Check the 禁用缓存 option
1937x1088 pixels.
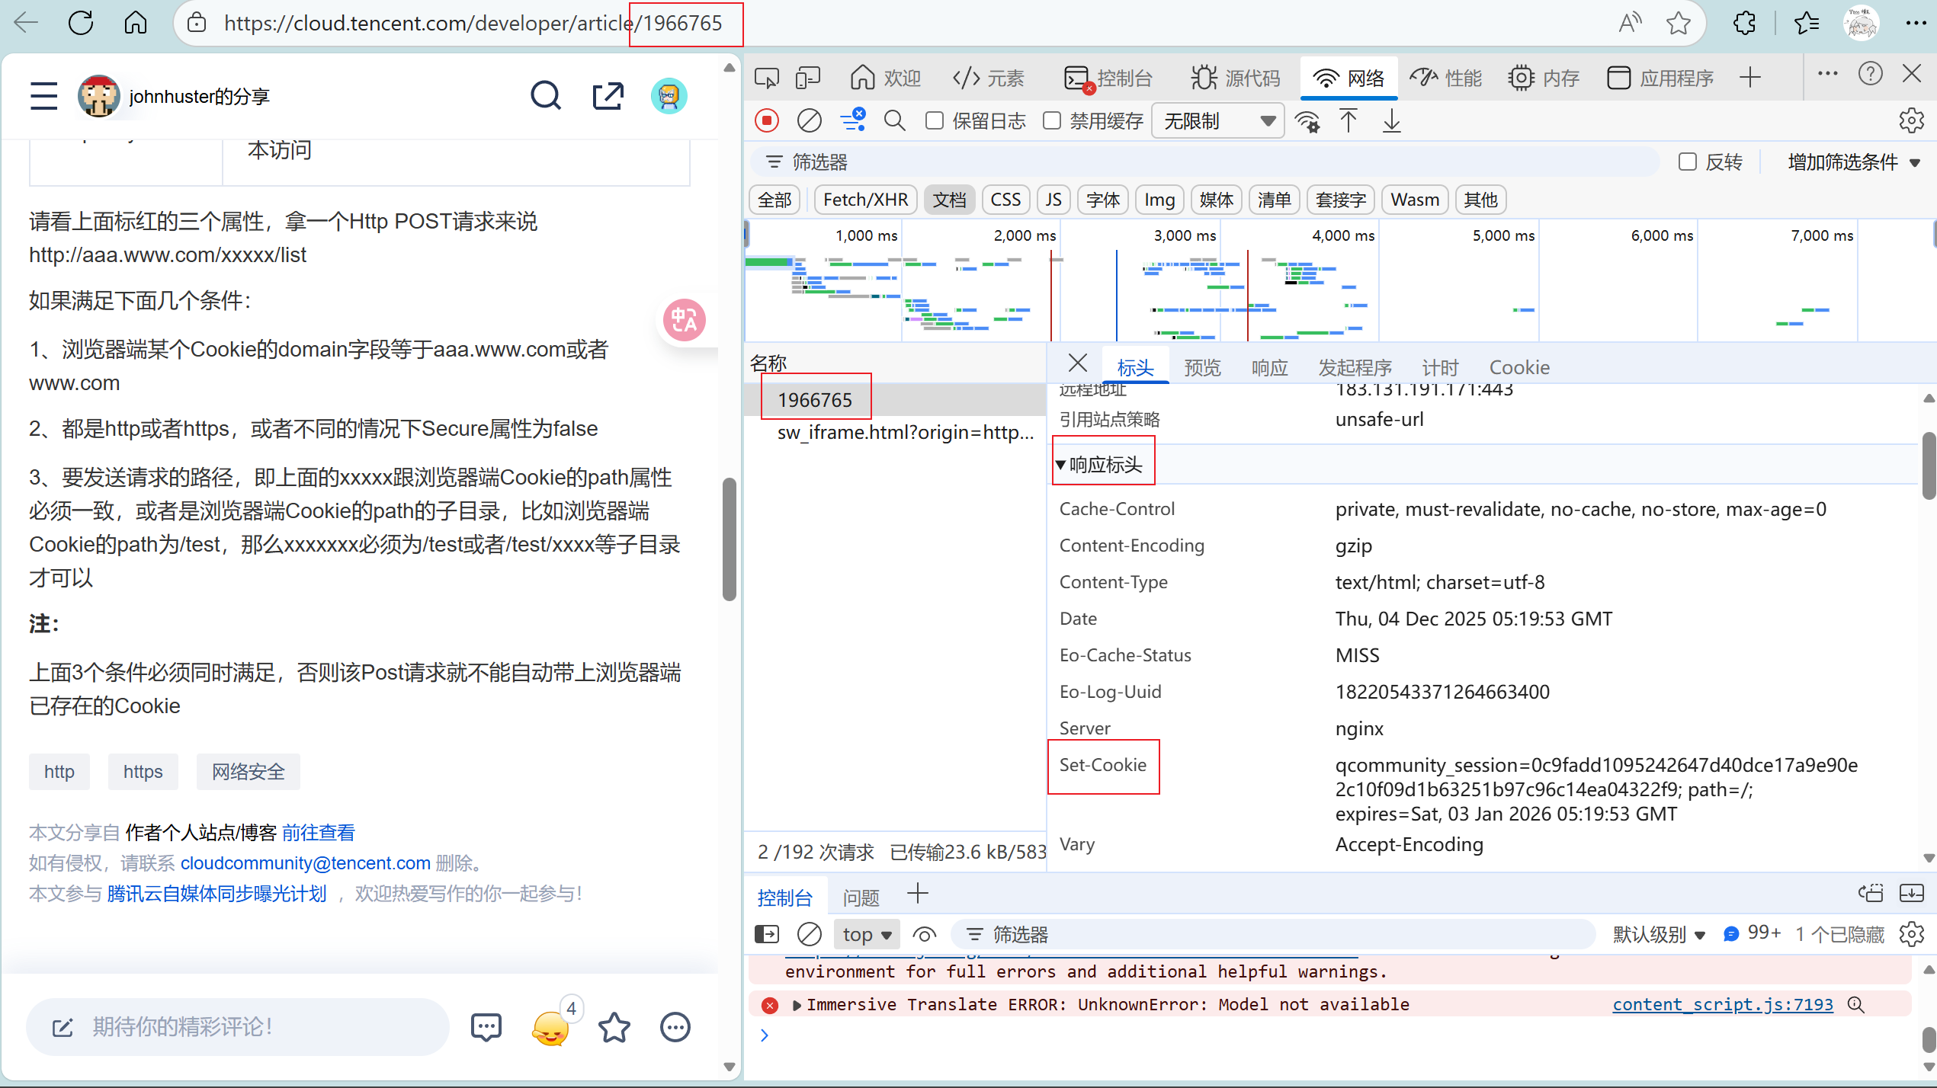tap(1052, 121)
